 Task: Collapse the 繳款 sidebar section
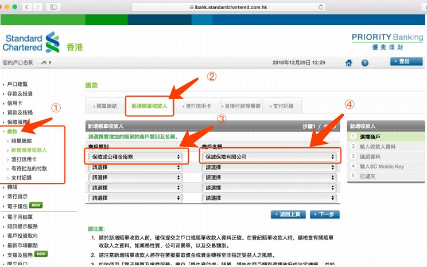click(12, 131)
